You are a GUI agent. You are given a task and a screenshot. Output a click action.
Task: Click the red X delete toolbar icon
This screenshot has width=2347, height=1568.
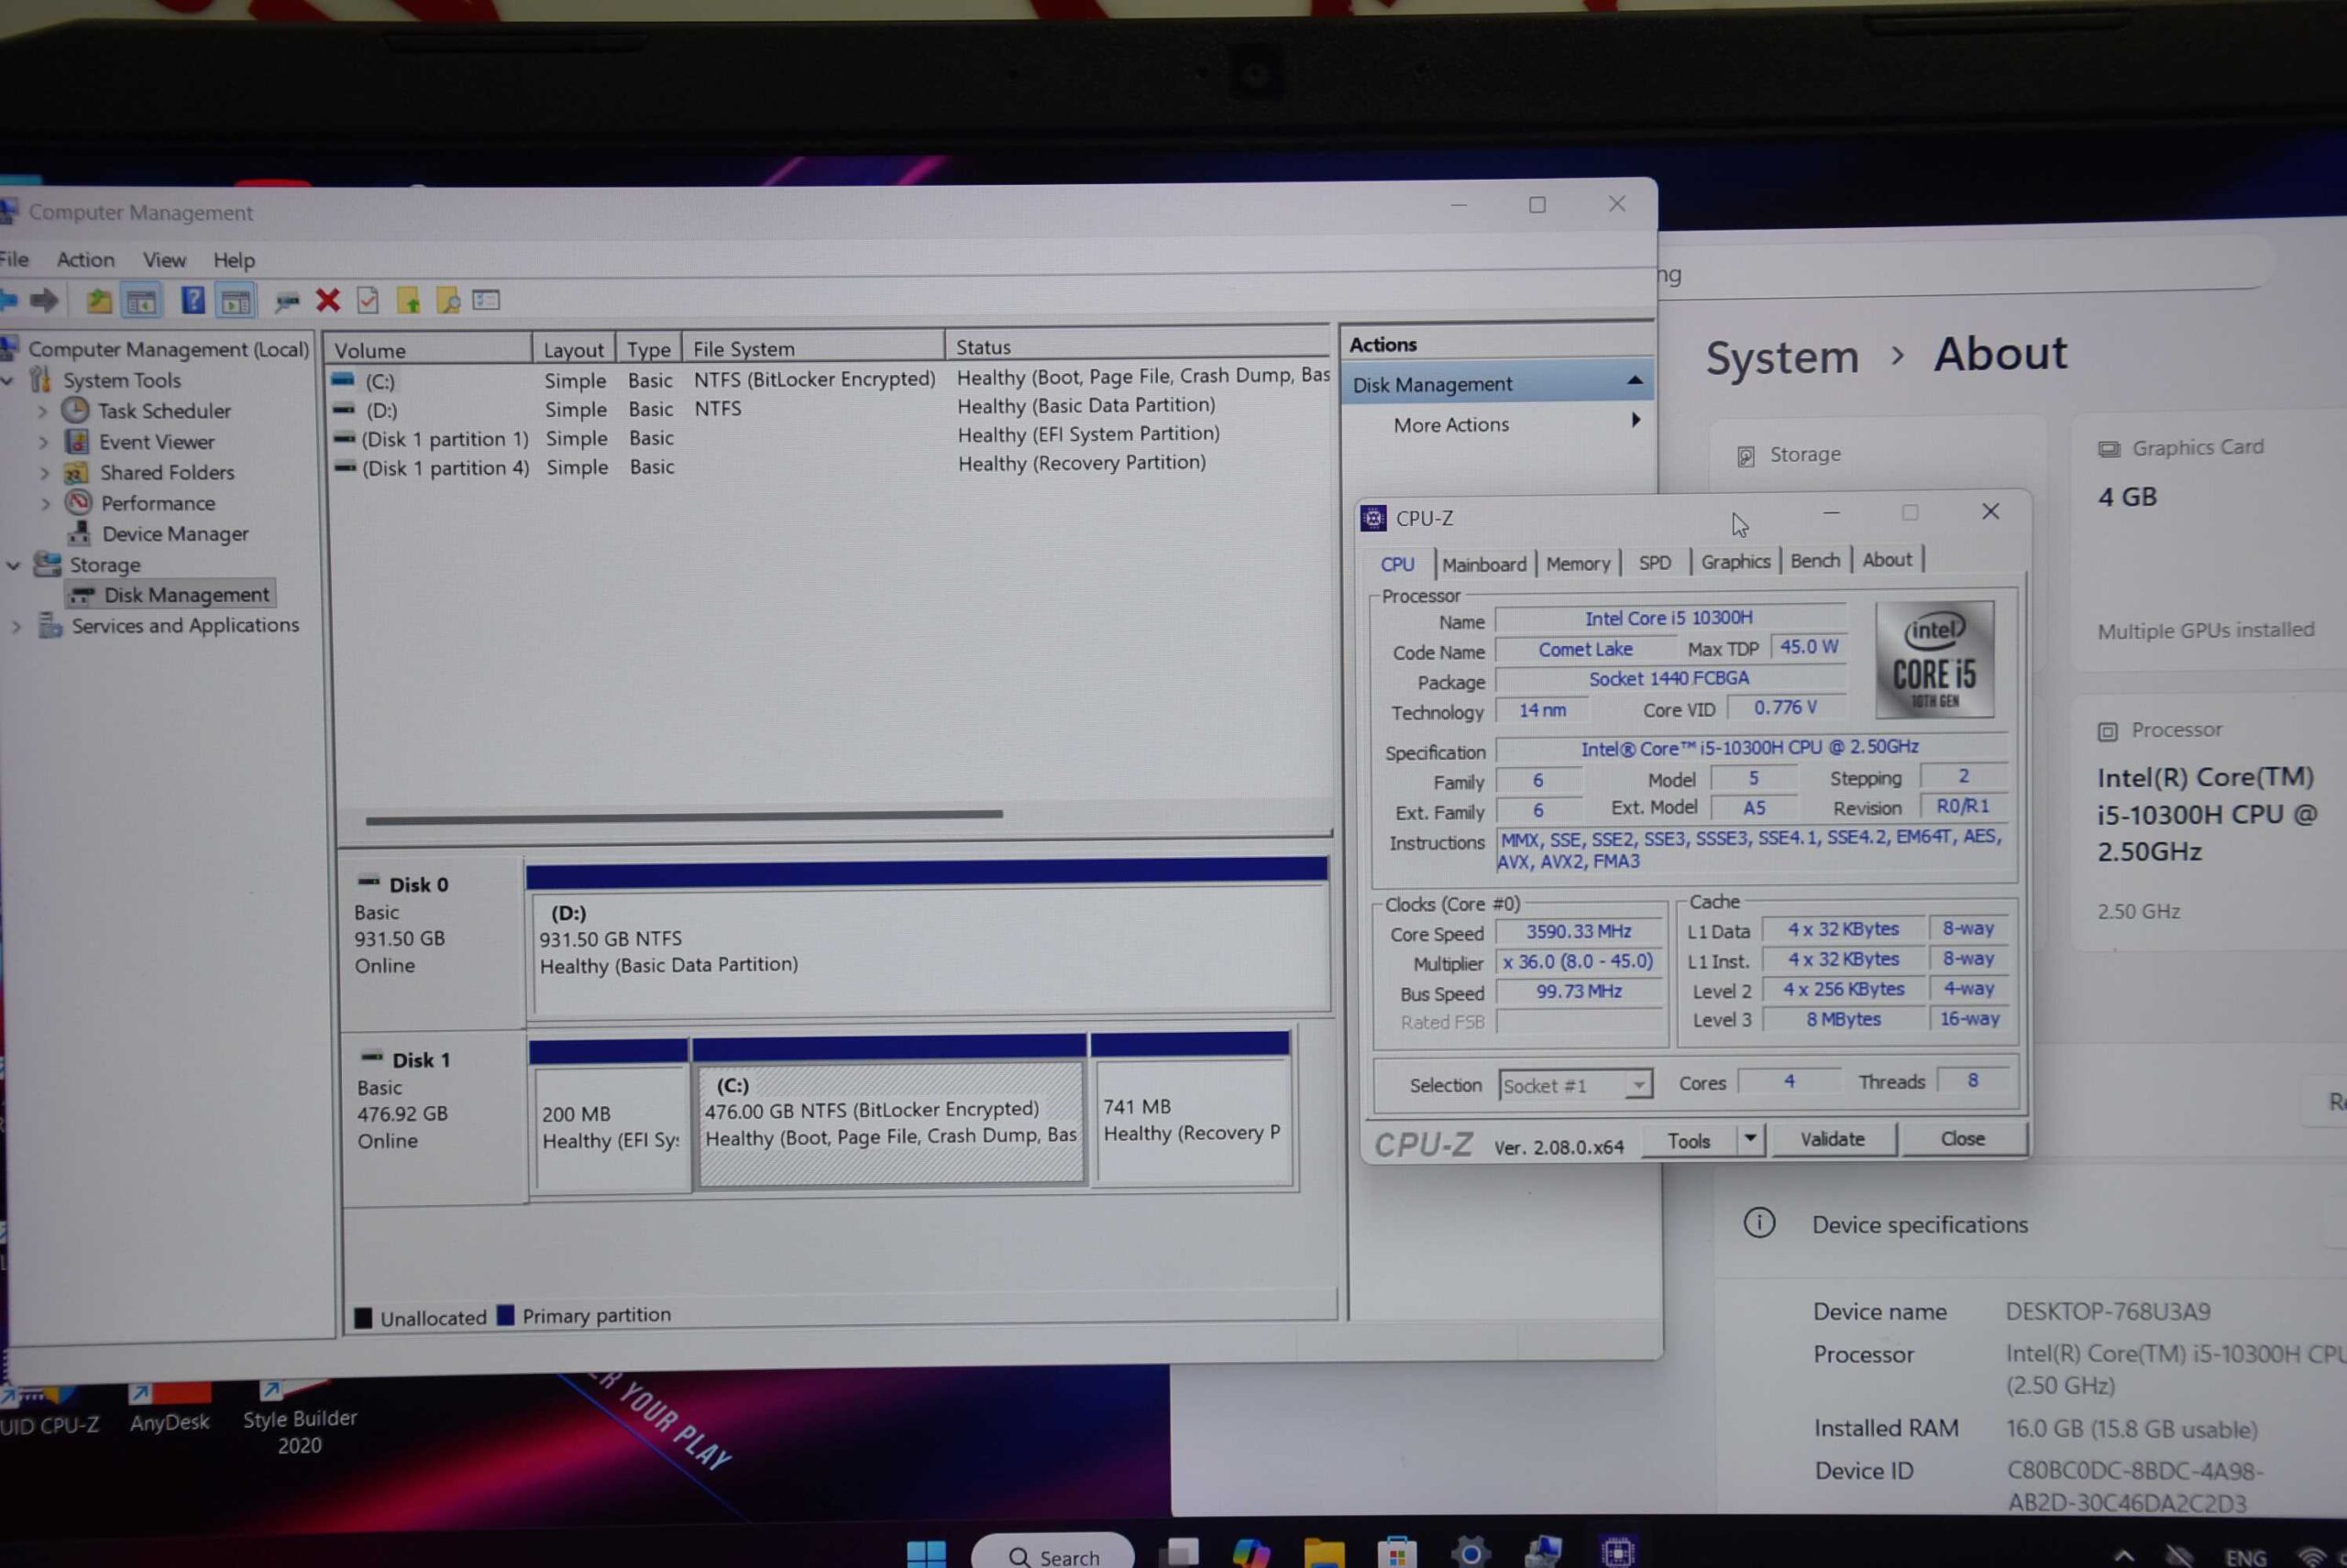328,300
